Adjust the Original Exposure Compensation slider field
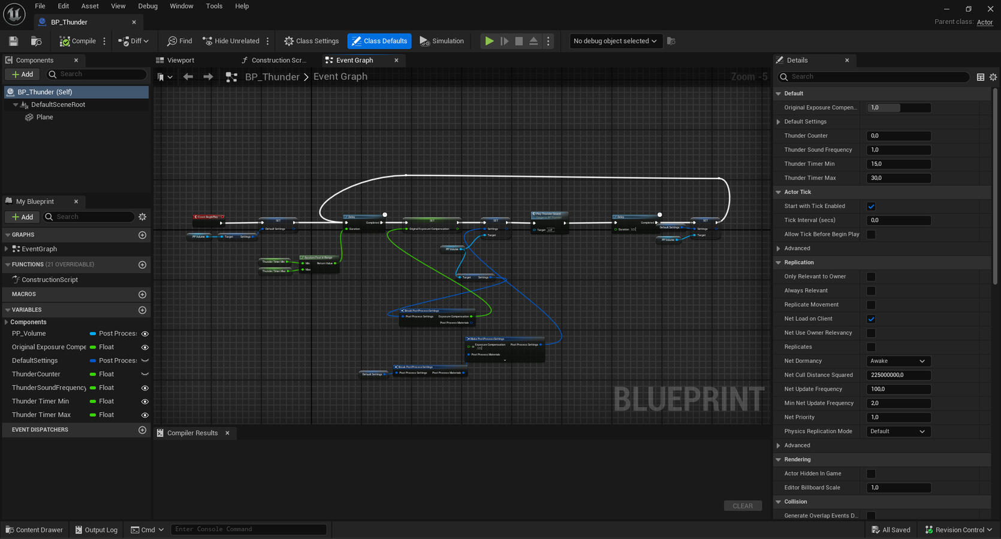Image resolution: width=1001 pixels, height=539 pixels. pyautogui.click(x=898, y=108)
